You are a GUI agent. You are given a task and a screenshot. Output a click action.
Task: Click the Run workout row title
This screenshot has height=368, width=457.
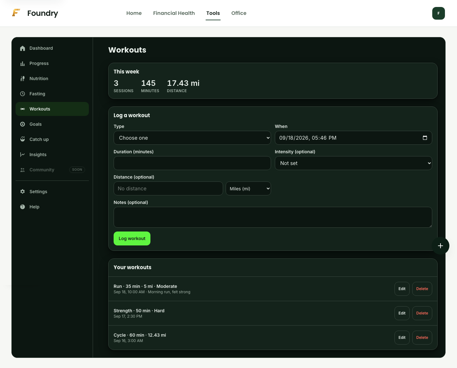[x=145, y=286]
